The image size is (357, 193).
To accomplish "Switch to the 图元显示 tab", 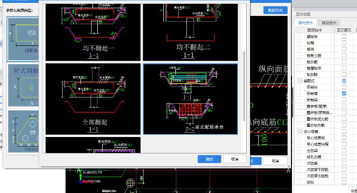I will [x=305, y=23].
